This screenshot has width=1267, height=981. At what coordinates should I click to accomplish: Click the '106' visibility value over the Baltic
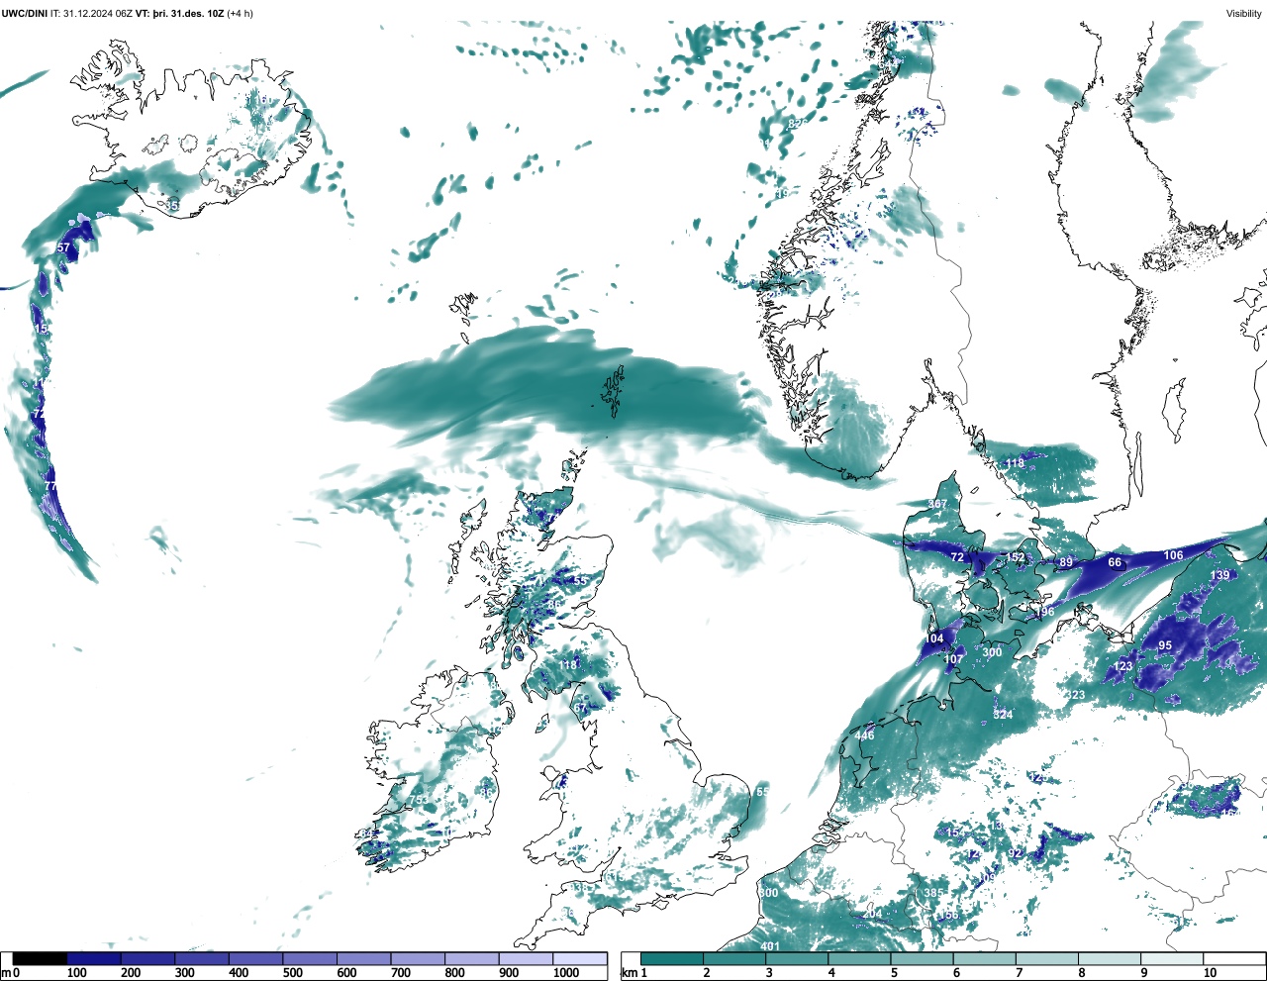point(1173,555)
